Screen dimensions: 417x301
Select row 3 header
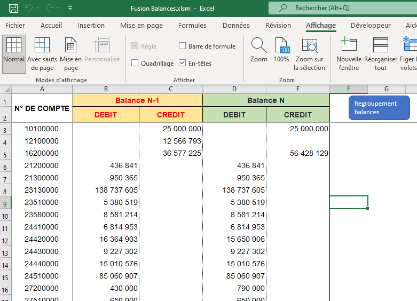click(x=5, y=129)
